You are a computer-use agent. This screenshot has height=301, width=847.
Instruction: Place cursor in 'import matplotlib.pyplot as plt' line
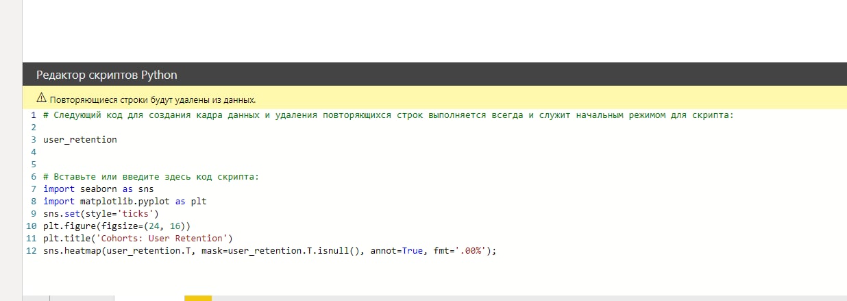(125, 202)
